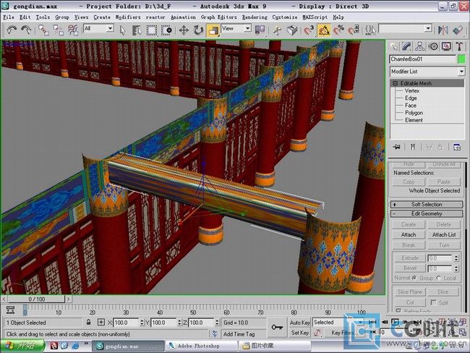The image size is (470, 353).
Task: Select Element sub-object level
Action: point(414,120)
